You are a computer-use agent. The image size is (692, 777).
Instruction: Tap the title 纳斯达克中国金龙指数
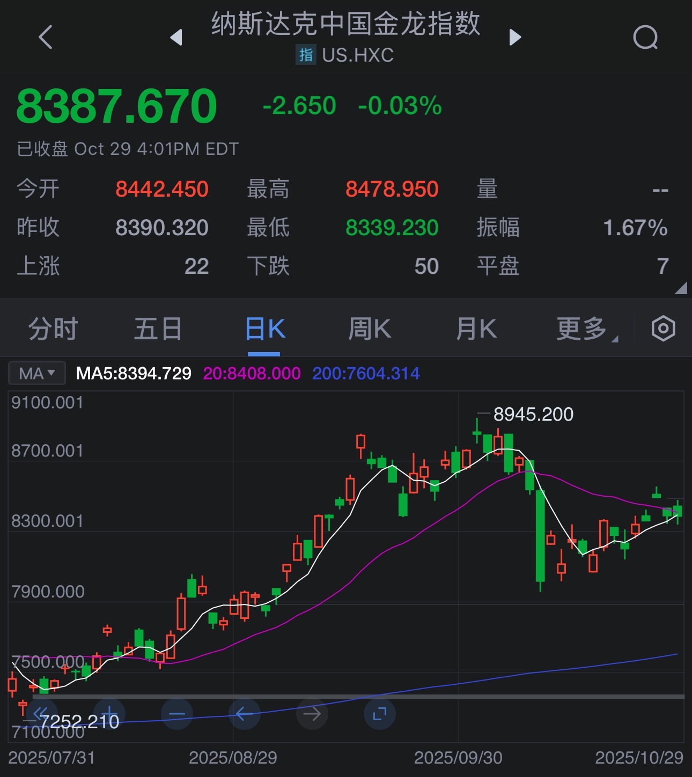pos(345,24)
